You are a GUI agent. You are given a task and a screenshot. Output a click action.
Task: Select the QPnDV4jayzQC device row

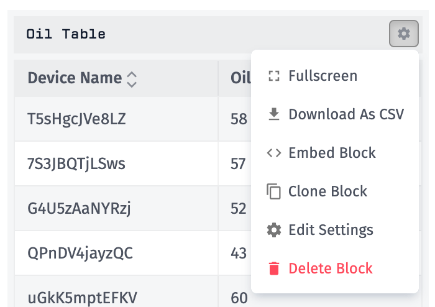pos(80,254)
